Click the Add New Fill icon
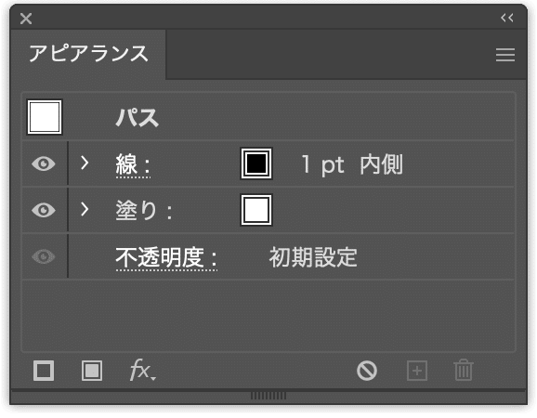Screen dimensions: 537x418 [92, 371]
